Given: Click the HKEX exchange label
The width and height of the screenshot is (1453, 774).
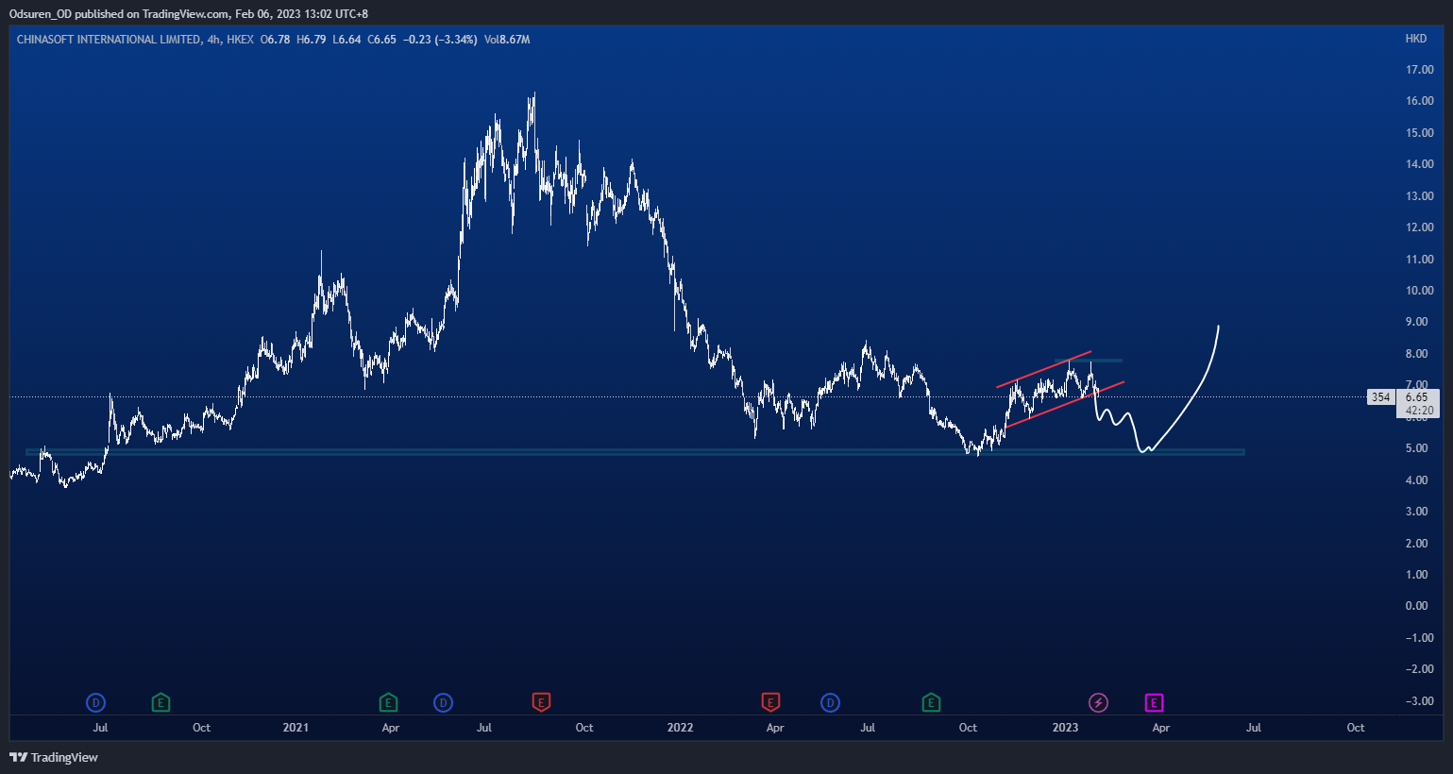Looking at the screenshot, I should point(240,40).
